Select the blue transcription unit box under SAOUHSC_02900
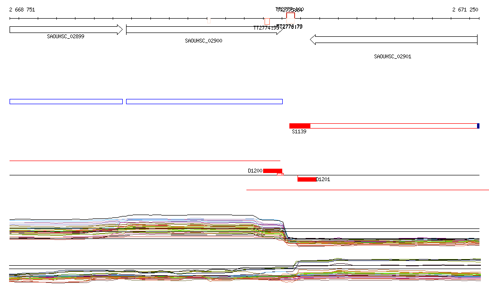This screenshot has width=489, height=292. click(204, 102)
